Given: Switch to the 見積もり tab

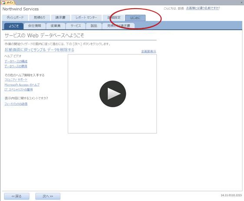Looking at the screenshot, I should coord(40,17).
